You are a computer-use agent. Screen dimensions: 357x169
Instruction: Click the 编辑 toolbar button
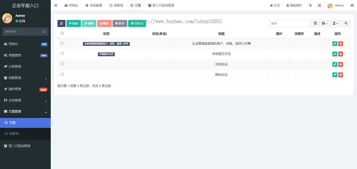[89, 24]
